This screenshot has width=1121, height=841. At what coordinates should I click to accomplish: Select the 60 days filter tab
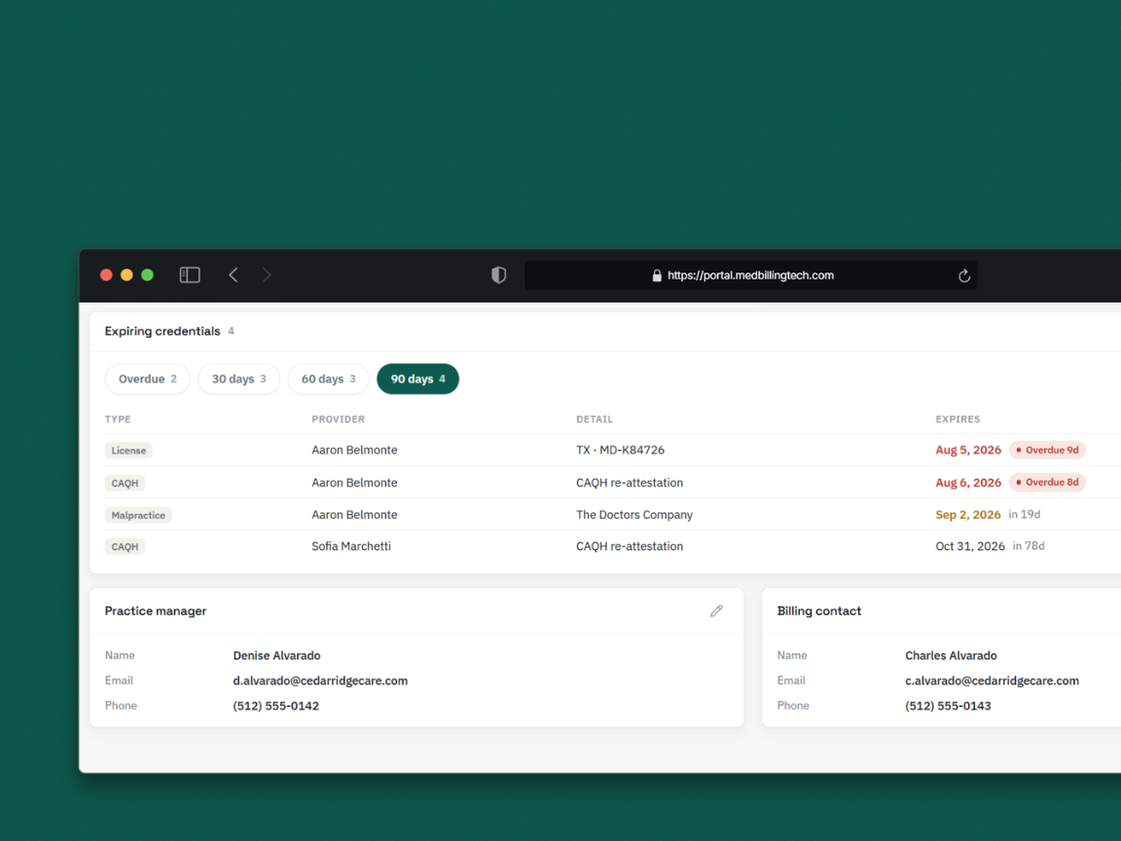[x=328, y=379]
